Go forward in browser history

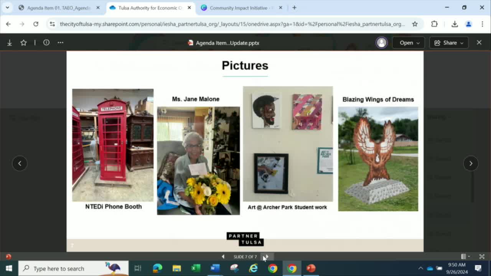22,24
